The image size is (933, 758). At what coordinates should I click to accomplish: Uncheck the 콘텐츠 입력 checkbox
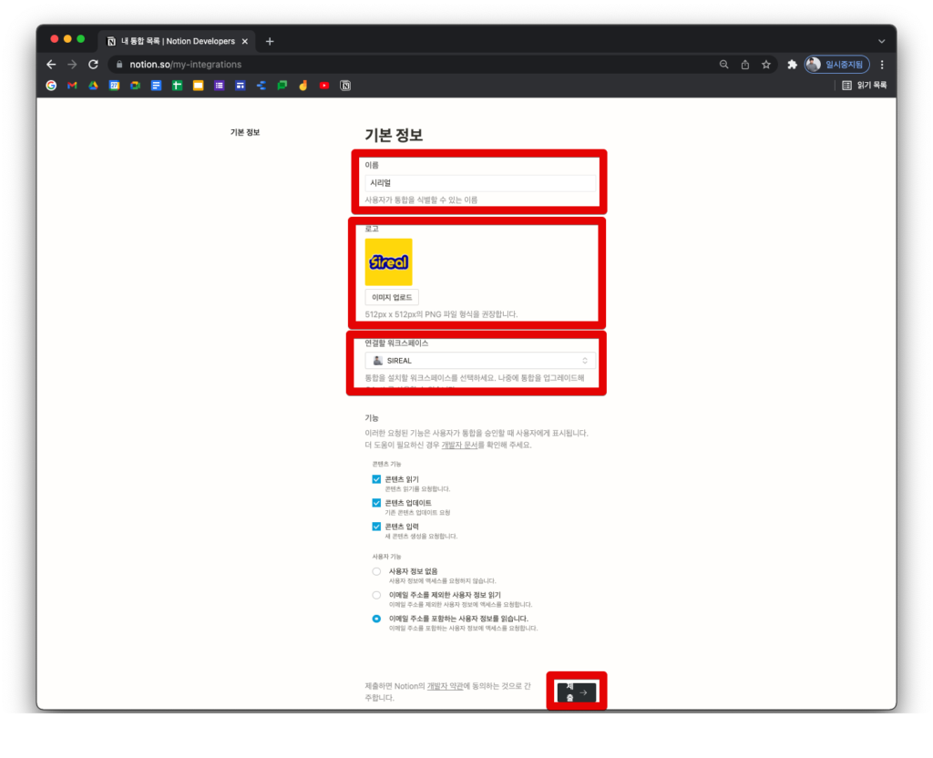tap(376, 526)
